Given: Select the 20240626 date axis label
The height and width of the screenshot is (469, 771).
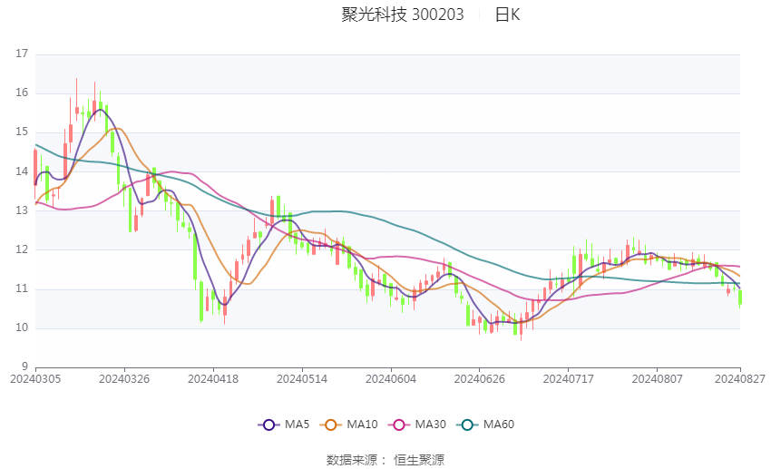Looking at the screenshot, I should (x=480, y=379).
